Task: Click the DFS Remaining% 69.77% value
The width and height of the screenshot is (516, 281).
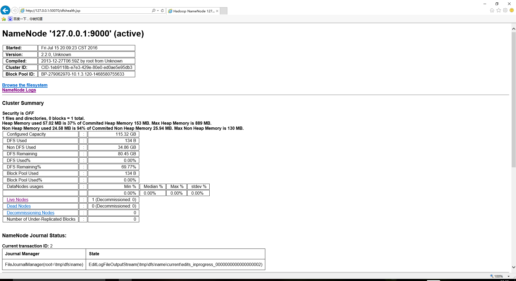Action: [x=113, y=167]
